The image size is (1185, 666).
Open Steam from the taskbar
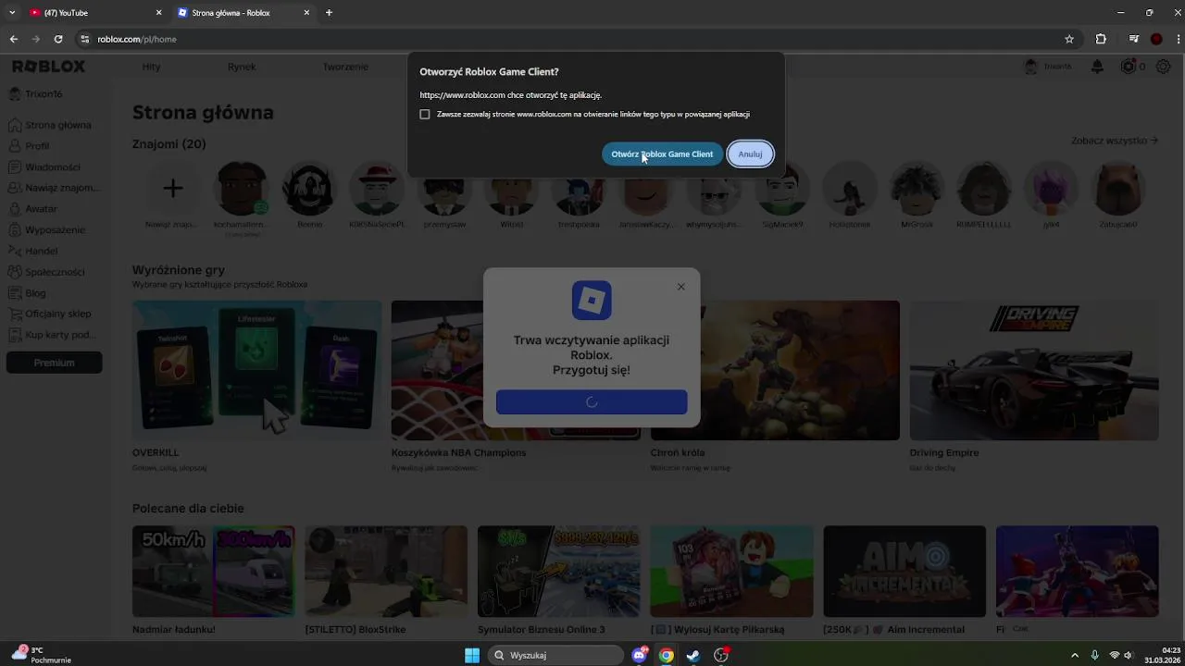(x=693, y=655)
